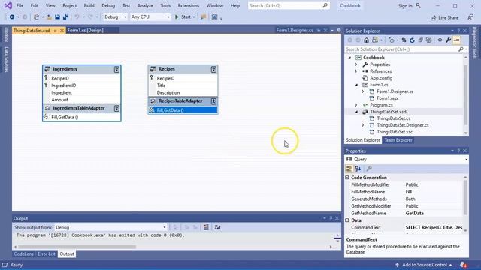Click Property Pages wrench icon in Properties panel

click(369, 169)
